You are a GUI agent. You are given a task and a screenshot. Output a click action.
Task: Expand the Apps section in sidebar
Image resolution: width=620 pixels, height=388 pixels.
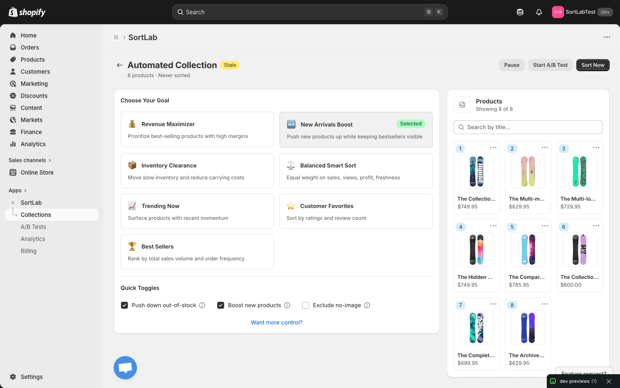click(18, 191)
